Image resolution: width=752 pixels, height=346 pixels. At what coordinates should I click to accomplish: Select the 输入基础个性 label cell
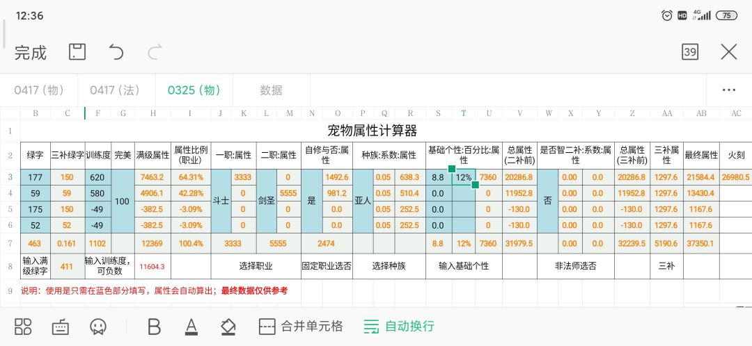click(x=464, y=266)
